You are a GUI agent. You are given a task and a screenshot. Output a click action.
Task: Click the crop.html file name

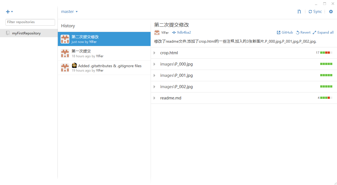[169, 53]
